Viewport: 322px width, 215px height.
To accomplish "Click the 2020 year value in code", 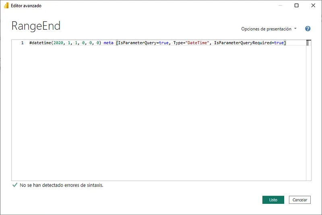I will coord(58,43).
